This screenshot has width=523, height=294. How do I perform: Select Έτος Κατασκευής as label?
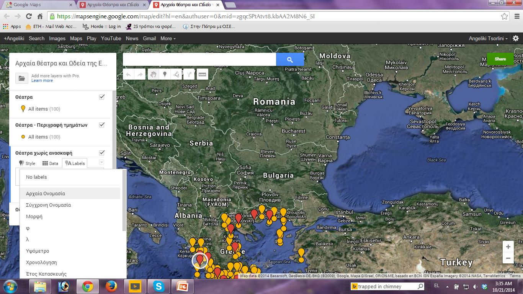70,274
